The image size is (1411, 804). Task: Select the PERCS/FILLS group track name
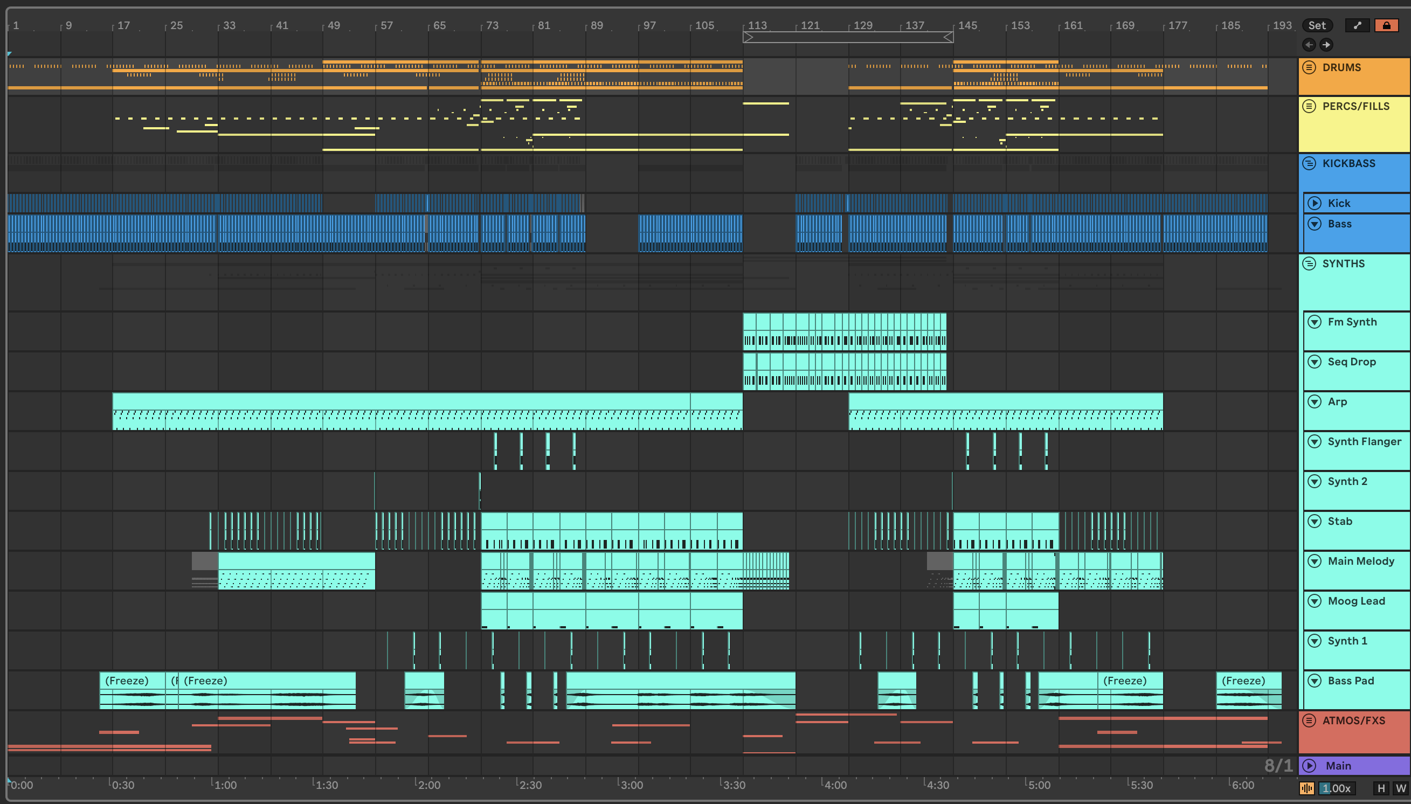pyautogui.click(x=1356, y=106)
